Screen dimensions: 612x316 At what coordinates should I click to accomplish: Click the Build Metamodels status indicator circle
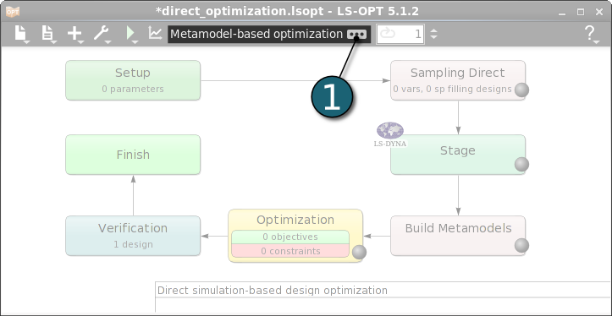(x=521, y=246)
